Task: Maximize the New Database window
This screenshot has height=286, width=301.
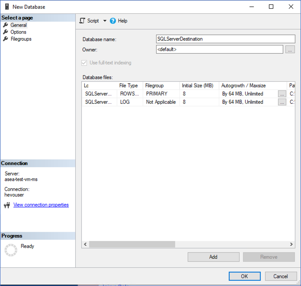Action: [x=271, y=7]
